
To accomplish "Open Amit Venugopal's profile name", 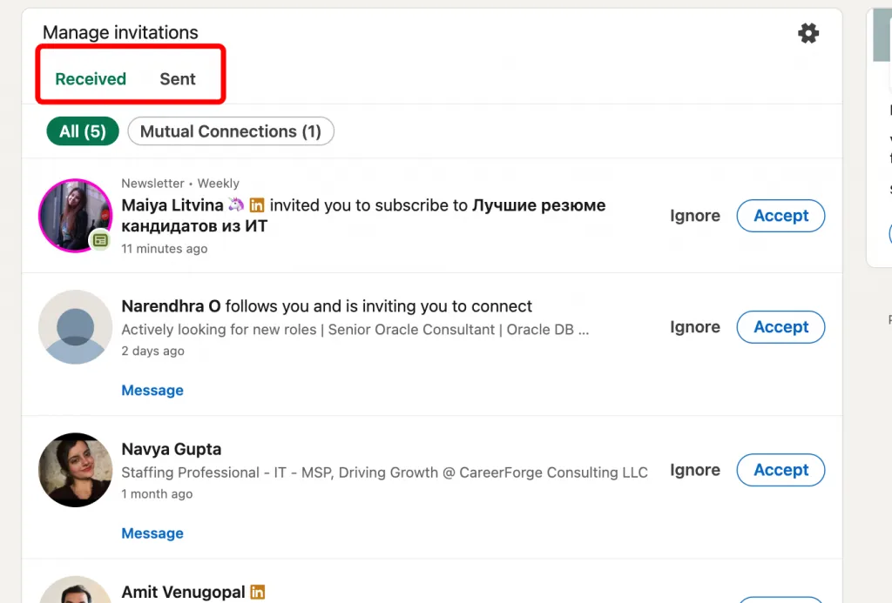I will pyautogui.click(x=183, y=593).
